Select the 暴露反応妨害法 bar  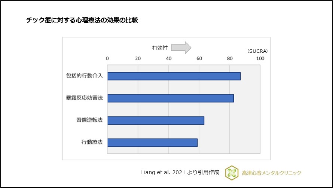170,98
